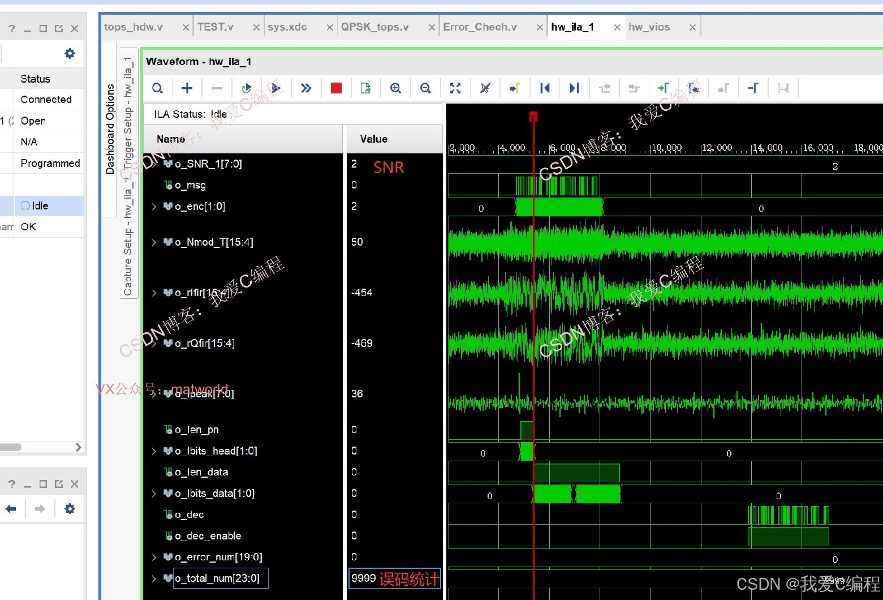Export ILA data icon
This screenshot has width=883, height=600.
tap(366, 88)
